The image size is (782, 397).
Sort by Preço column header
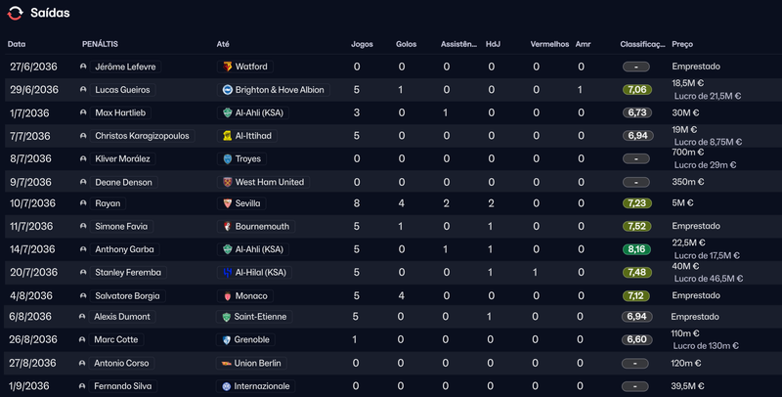click(x=682, y=44)
